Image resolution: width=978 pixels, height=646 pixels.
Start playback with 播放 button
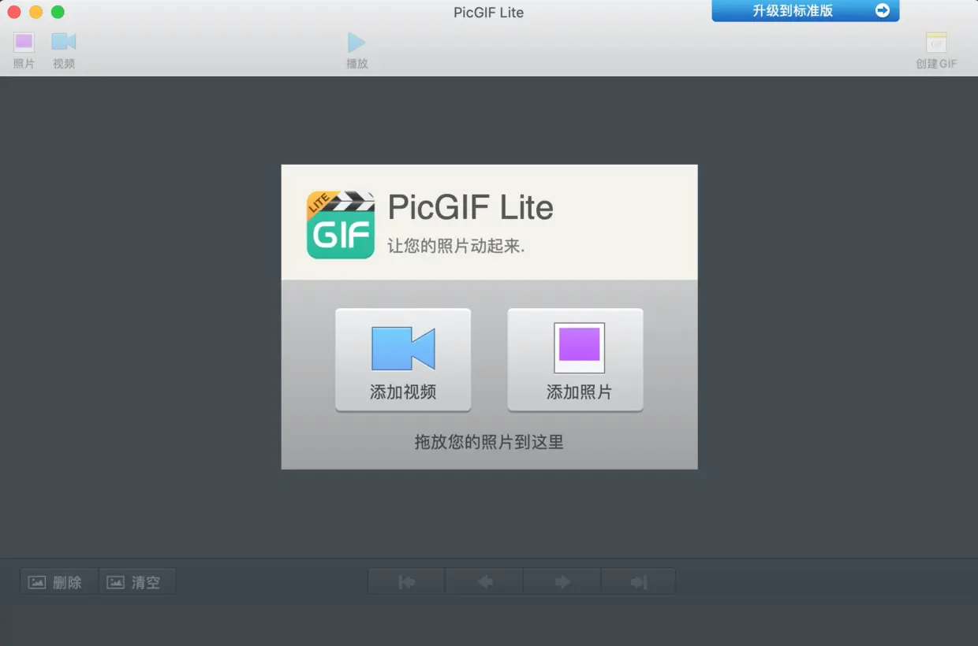pyautogui.click(x=357, y=50)
